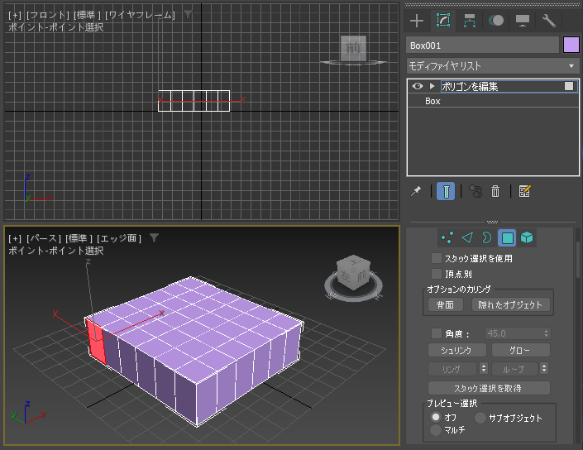Click the グロー button

[x=520, y=351]
